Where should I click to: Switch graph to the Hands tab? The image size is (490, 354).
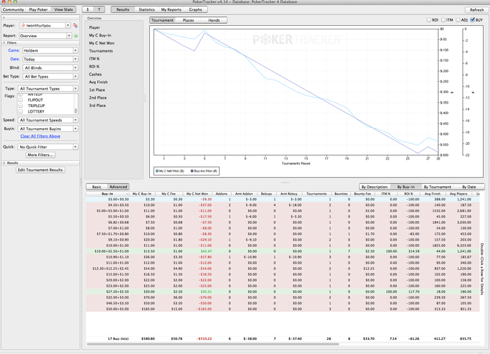(214, 20)
